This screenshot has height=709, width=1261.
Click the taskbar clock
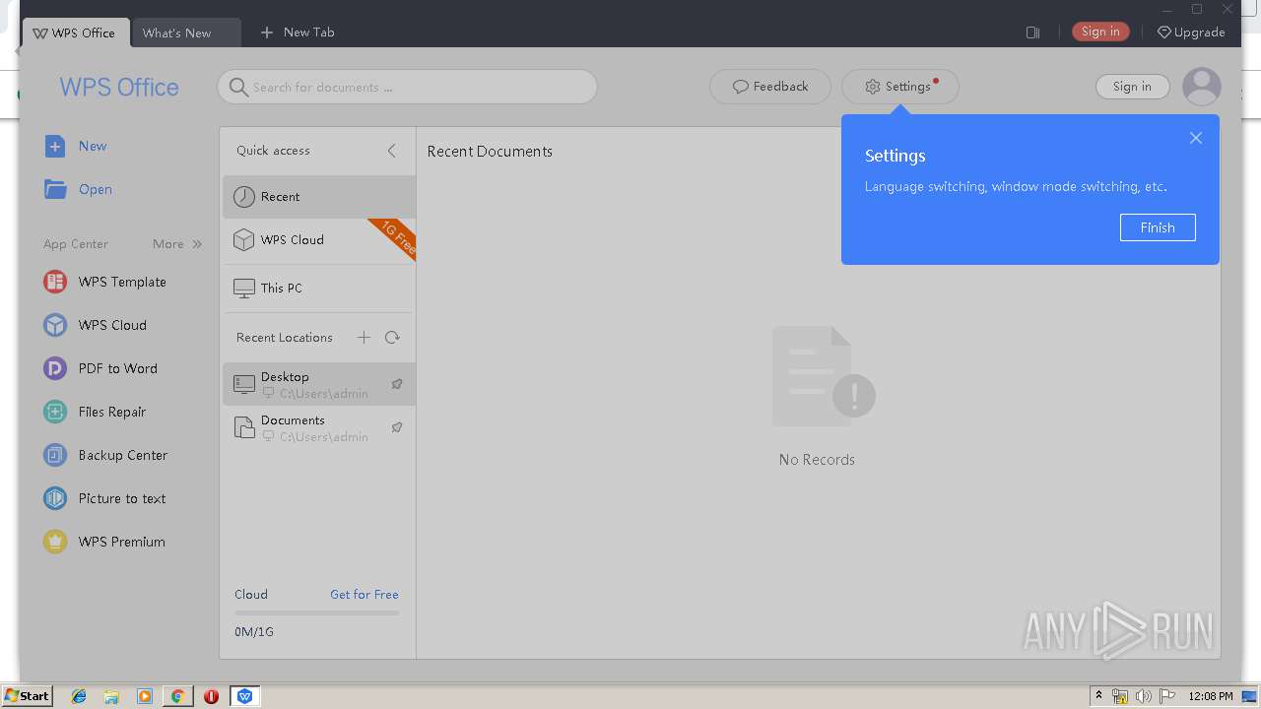point(1210,696)
